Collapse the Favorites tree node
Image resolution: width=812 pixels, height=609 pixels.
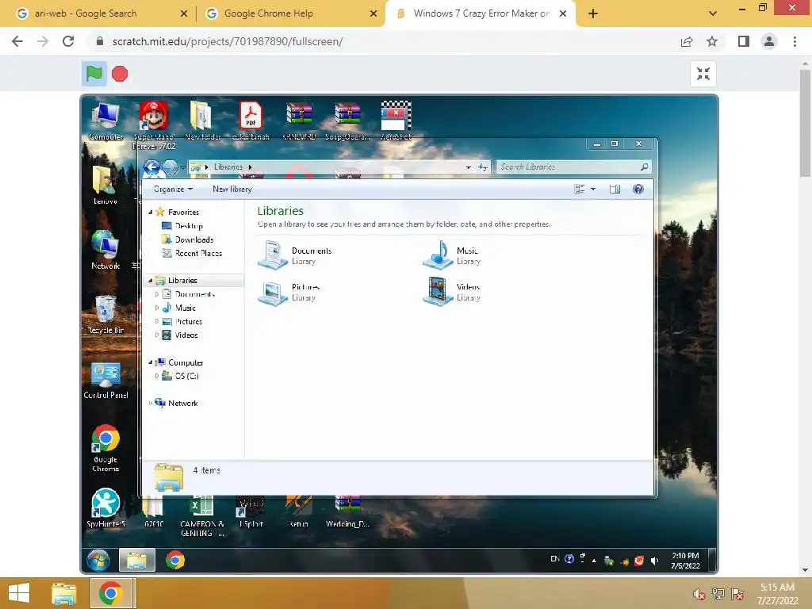151,213
